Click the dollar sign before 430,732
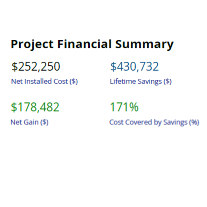Image resolution: width=207 pixels, height=207 pixels. [x=113, y=67]
